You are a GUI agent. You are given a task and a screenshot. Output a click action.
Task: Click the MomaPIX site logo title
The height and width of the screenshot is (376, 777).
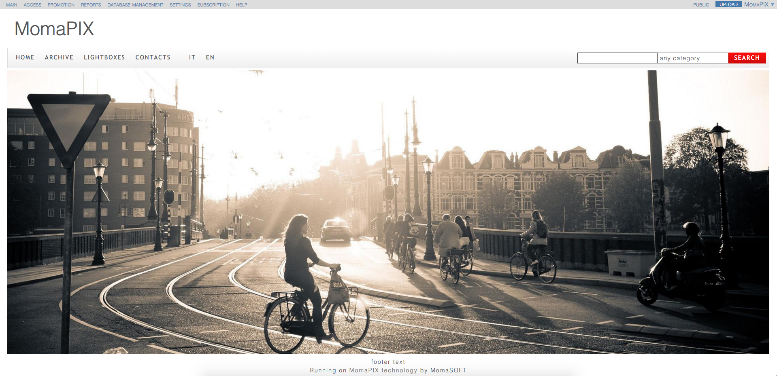click(54, 29)
